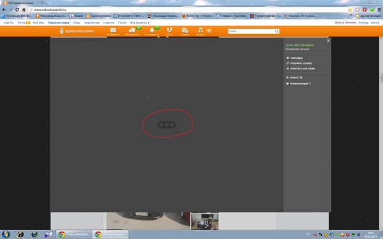Image resolution: width=383 pixels, height=239 pixels.
Task: Click the Поиск search field in orange bar
Action: pos(253,31)
